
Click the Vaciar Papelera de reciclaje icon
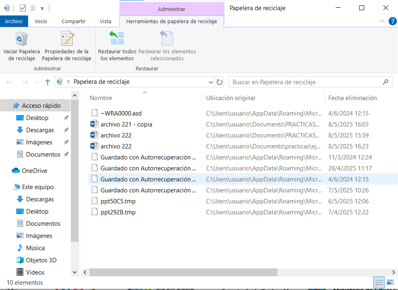click(x=22, y=39)
